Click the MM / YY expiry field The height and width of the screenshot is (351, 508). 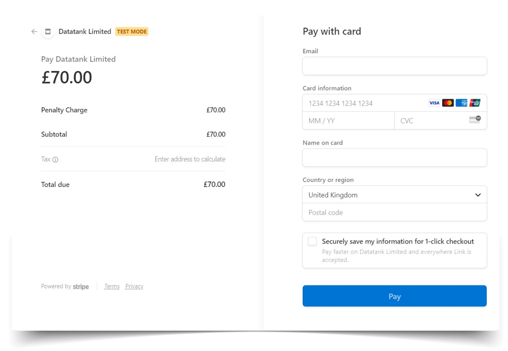(348, 121)
